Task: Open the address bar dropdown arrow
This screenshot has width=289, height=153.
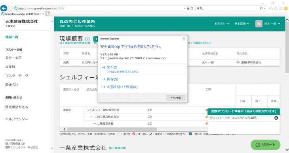Action: [x=184, y=8]
